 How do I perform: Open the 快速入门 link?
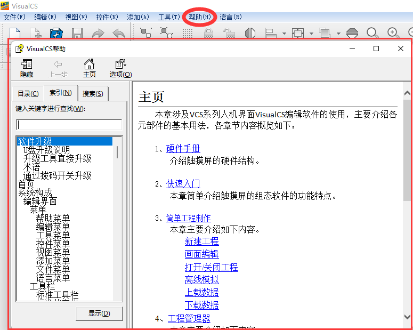(x=183, y=184)
